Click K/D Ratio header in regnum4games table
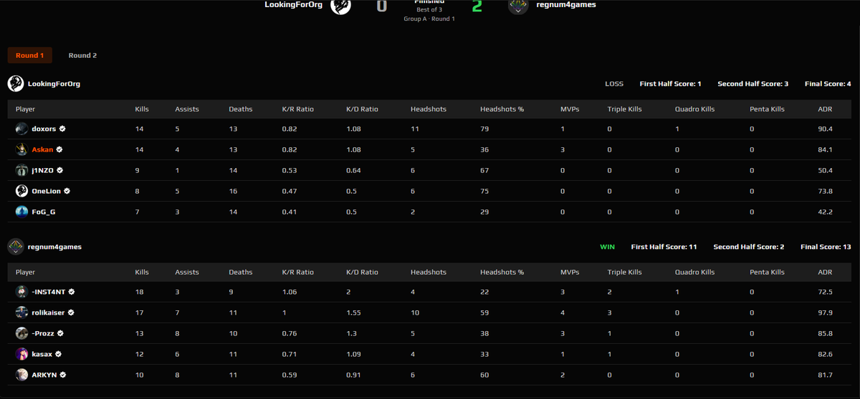Image resolution: width=860 pixels, height=399 pixels. 362,272
